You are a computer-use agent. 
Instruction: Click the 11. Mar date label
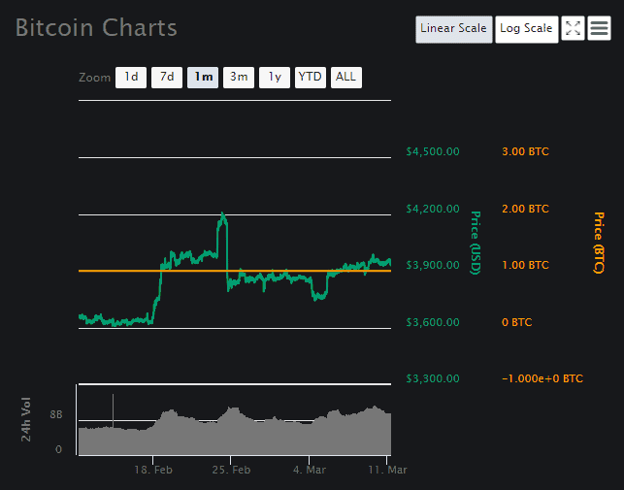click(x=387, y=470)
